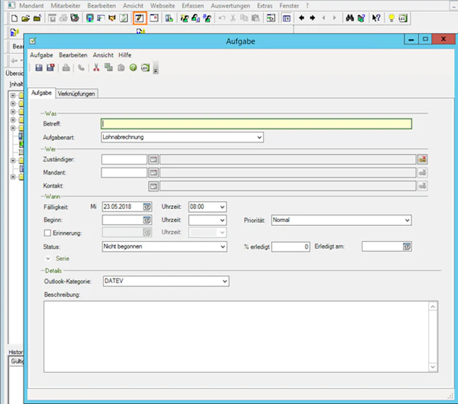This screenshot has width=458, height=404.
Task: Click the bold black right arrow in main toolbar
Action: point(312,18)
